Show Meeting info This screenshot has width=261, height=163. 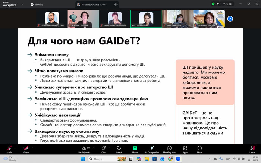click(169, 148)
